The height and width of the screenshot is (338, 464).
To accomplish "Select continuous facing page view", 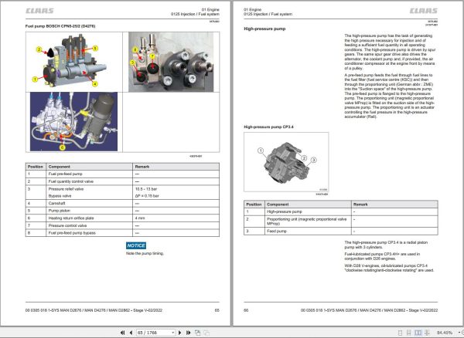I will click(427, 333).
